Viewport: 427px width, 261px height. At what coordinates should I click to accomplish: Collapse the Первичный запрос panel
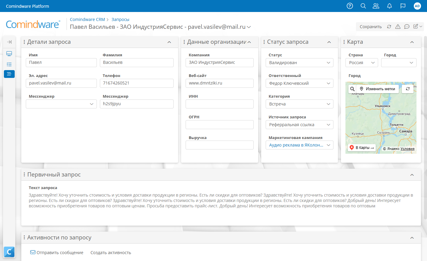tap(412, 175)
